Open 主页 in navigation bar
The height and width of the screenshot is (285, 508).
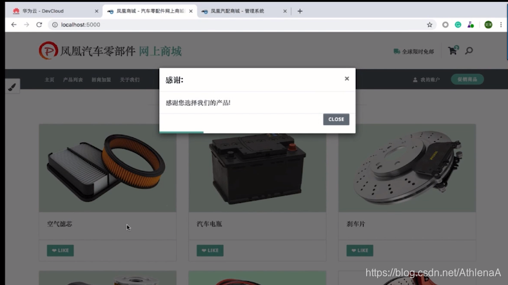pyautogui.click(x=50, y=80)
